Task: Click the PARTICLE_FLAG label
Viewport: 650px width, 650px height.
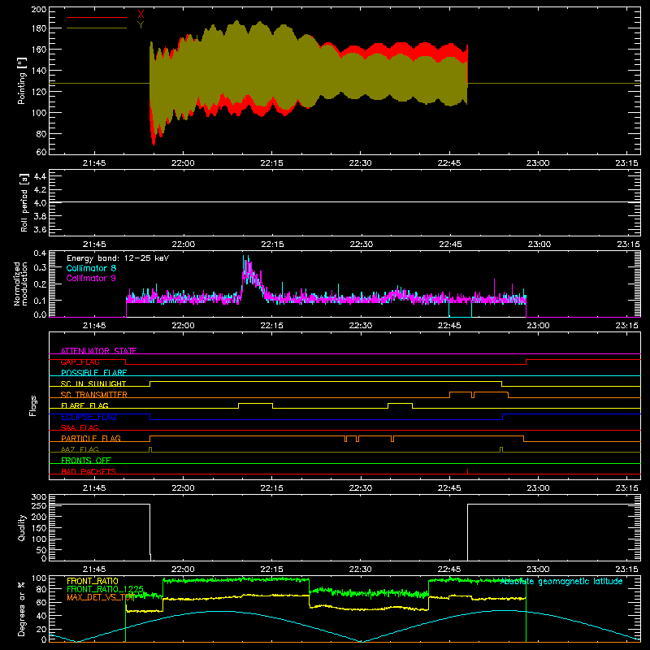Action: point(91,438)
